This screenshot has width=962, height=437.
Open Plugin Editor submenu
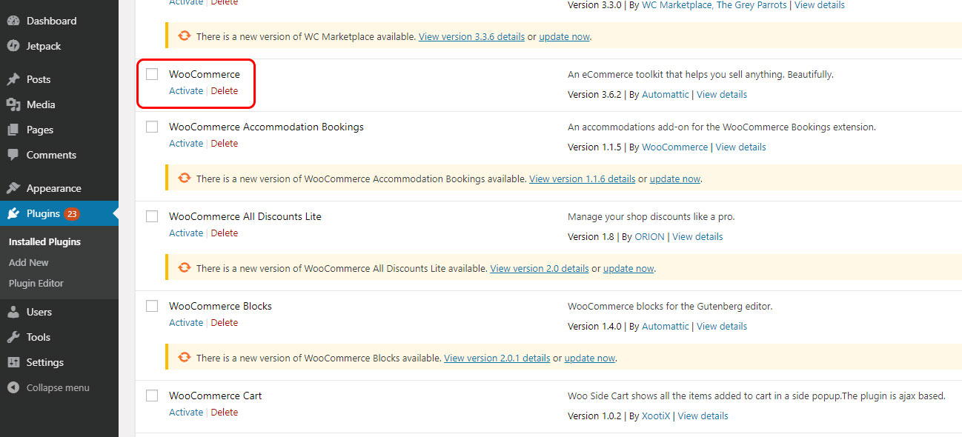click(36, 283)
